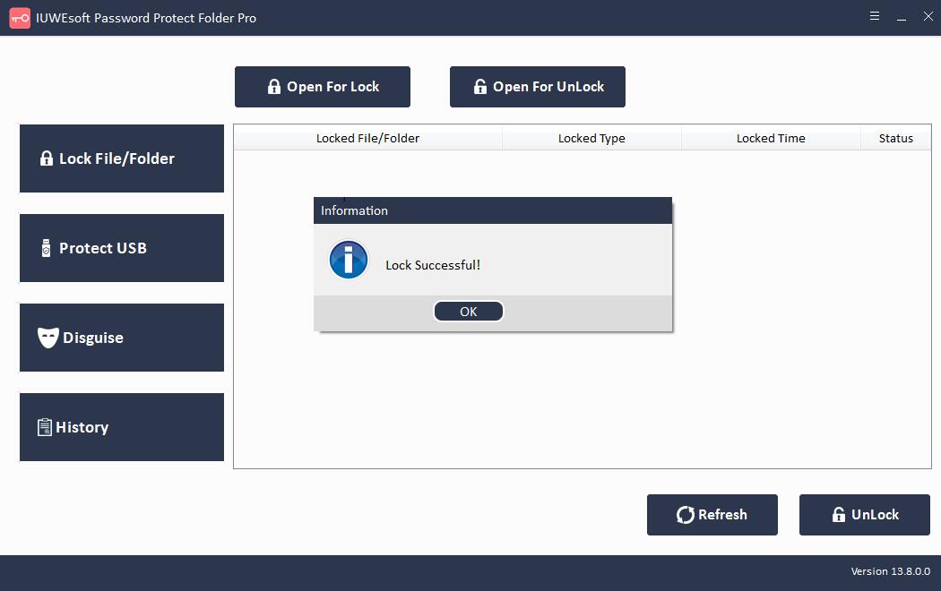Screen dimensions: 941x591
Task: Select the Disguise sidebar item
Action: tap(122, 338)
